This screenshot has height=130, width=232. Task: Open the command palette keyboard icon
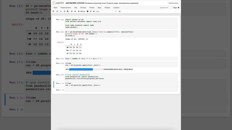coord(120,11)
